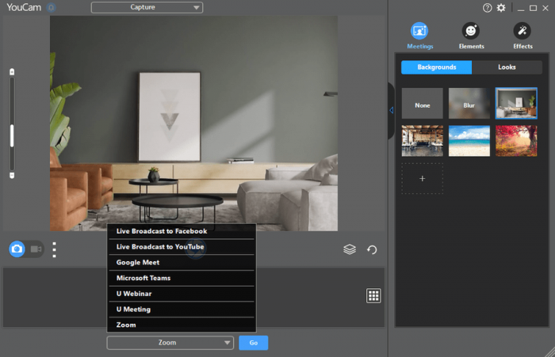
Task: Select the cafe interior background thumbnail
Action: 422,141
